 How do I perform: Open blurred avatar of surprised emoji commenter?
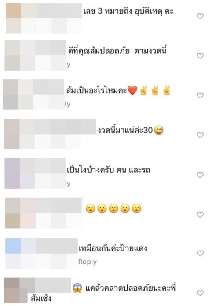point(12,213)
